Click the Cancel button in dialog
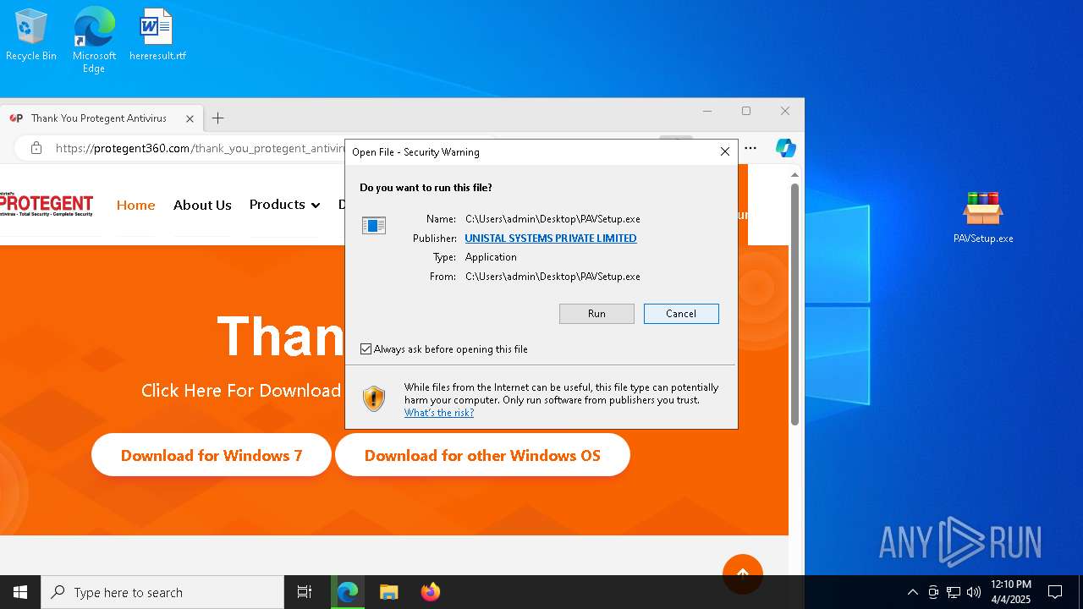 [681, 314]
